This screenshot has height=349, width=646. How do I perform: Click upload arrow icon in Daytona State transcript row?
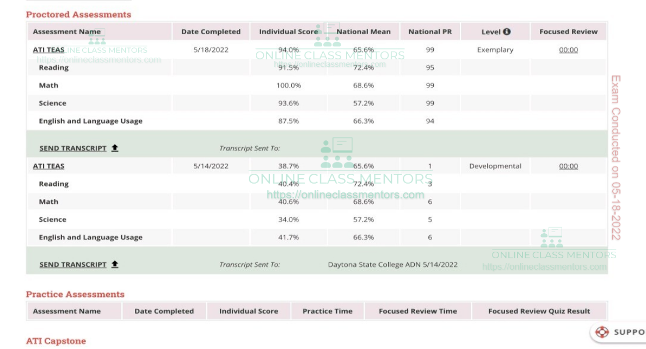pos(115,265)
